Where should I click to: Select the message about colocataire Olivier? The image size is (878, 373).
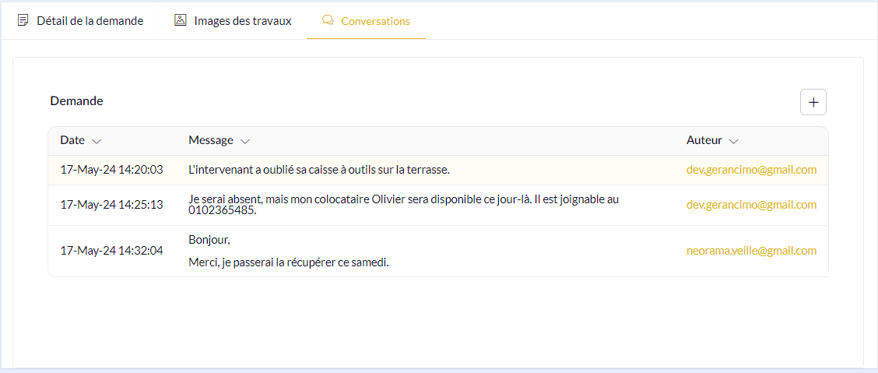pos(403,205)
